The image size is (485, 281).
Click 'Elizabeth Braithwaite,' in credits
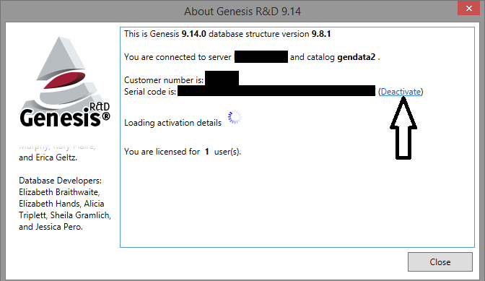pyautogui.click(x=59, y=192)
